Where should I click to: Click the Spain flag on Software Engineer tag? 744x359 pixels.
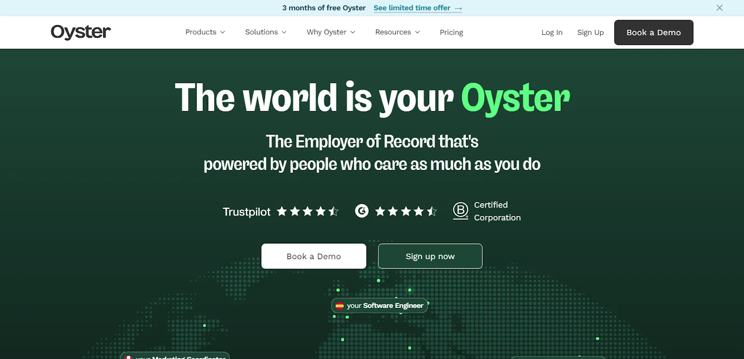tap(339, 306)
